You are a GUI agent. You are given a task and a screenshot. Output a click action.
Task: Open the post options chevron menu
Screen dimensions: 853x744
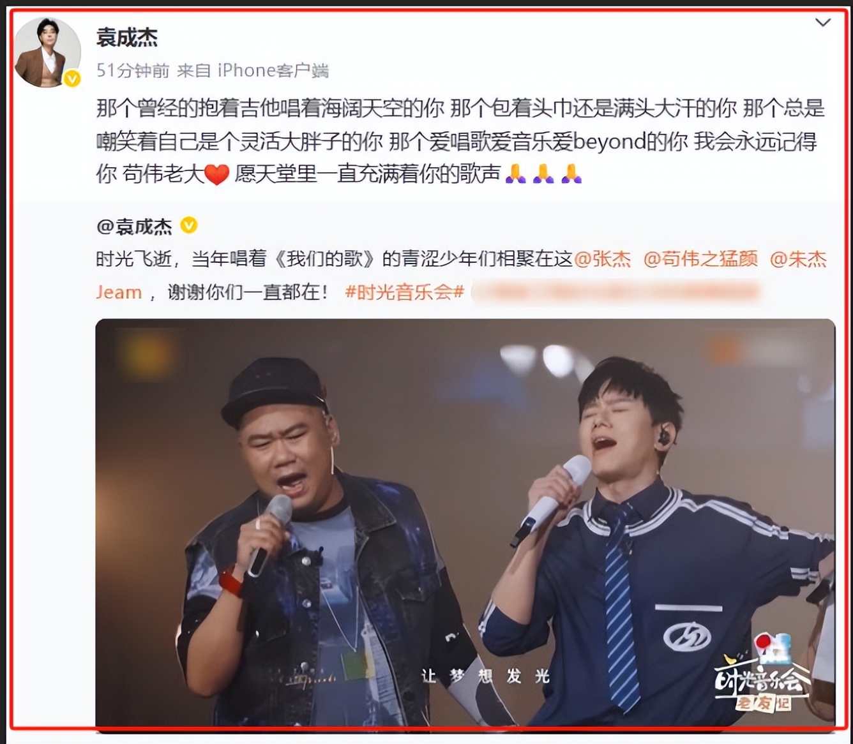(823, 23)
